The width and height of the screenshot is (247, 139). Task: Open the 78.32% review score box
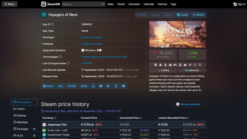pyautogui.click(x=163, y=55)
